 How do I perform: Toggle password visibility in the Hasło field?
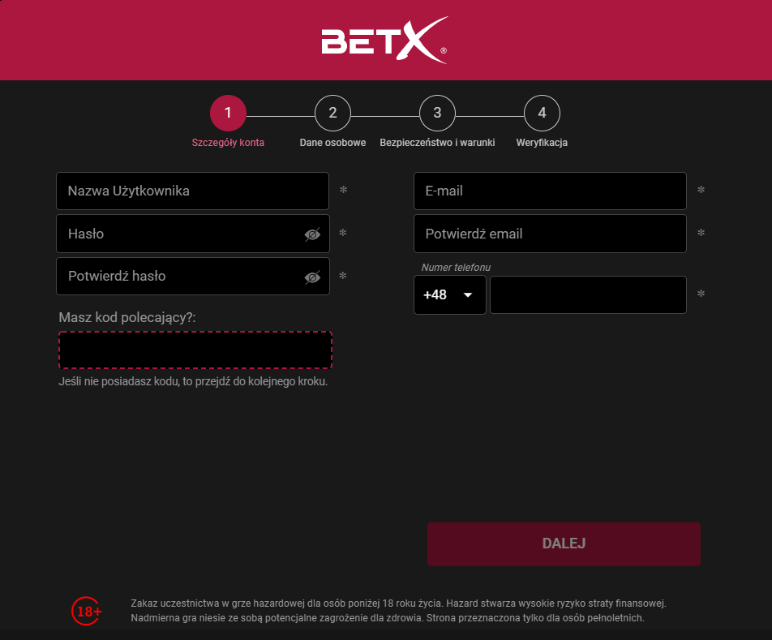312,234
